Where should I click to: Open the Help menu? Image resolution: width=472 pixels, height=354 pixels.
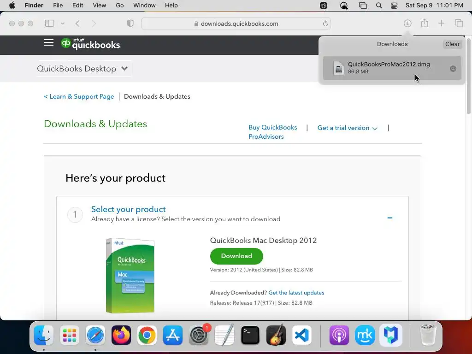[x=171, y=6]
